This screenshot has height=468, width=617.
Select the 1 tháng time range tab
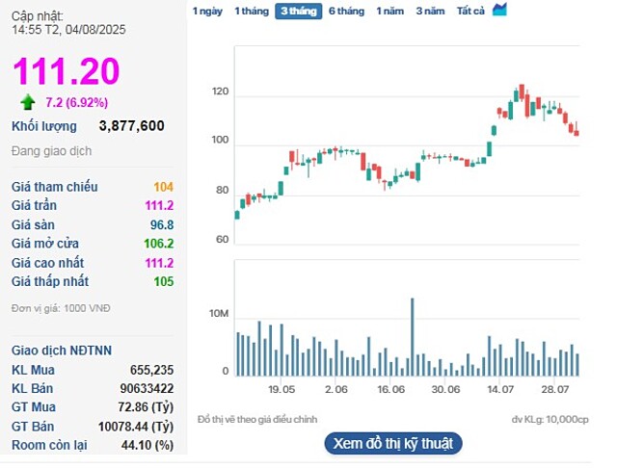[251, 11]
